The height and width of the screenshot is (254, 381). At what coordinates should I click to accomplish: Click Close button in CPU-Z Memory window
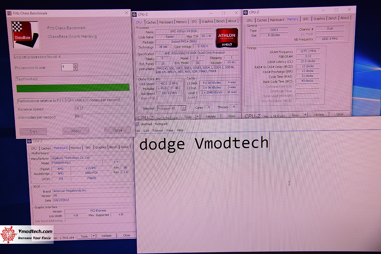click(340, 114)
